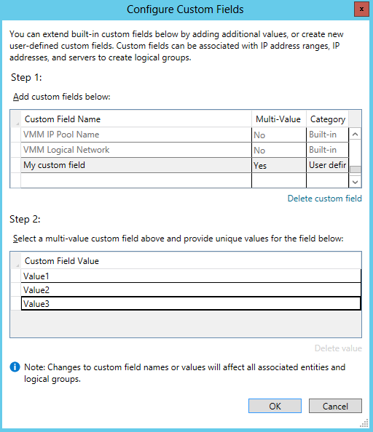
Task: Open Multi-Value cell for VMM IP Pool Name
Action: click(278, 135)
